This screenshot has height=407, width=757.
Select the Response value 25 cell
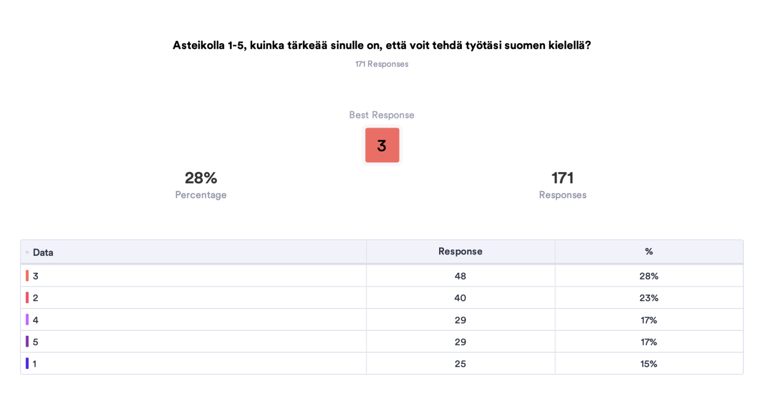tap(460, 364)
